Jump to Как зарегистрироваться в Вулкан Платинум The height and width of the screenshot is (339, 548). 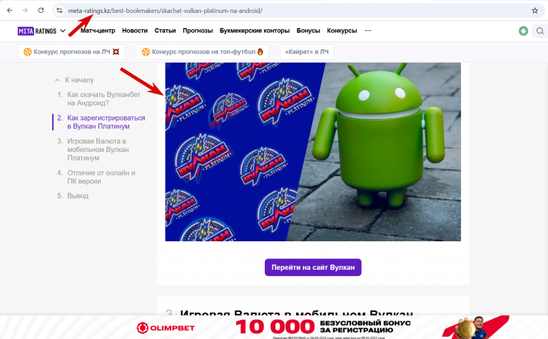coord(106,122)
